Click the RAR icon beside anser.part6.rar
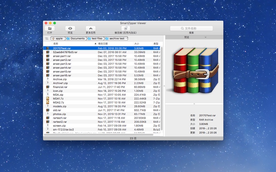The height and width of the screenshot is (172, 276). pyautogui.click(x=48, y=75)
